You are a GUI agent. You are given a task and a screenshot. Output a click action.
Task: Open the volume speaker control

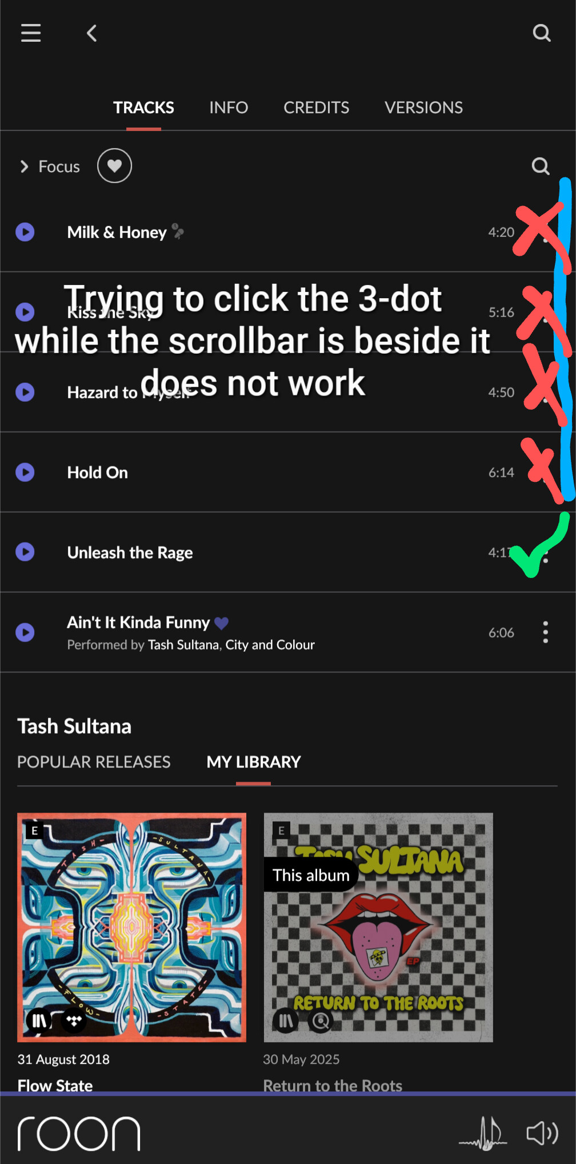pos(542,1133)
